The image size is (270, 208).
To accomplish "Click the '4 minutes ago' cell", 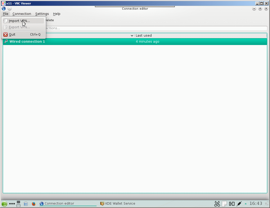I will tap(147, 42).
